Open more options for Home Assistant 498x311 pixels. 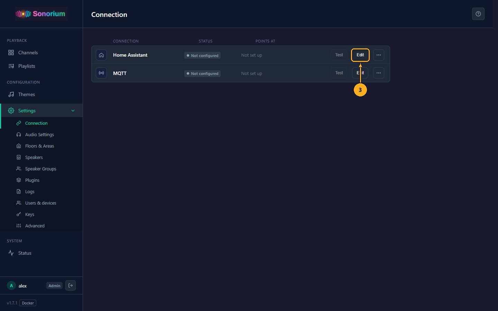(379, 55)
